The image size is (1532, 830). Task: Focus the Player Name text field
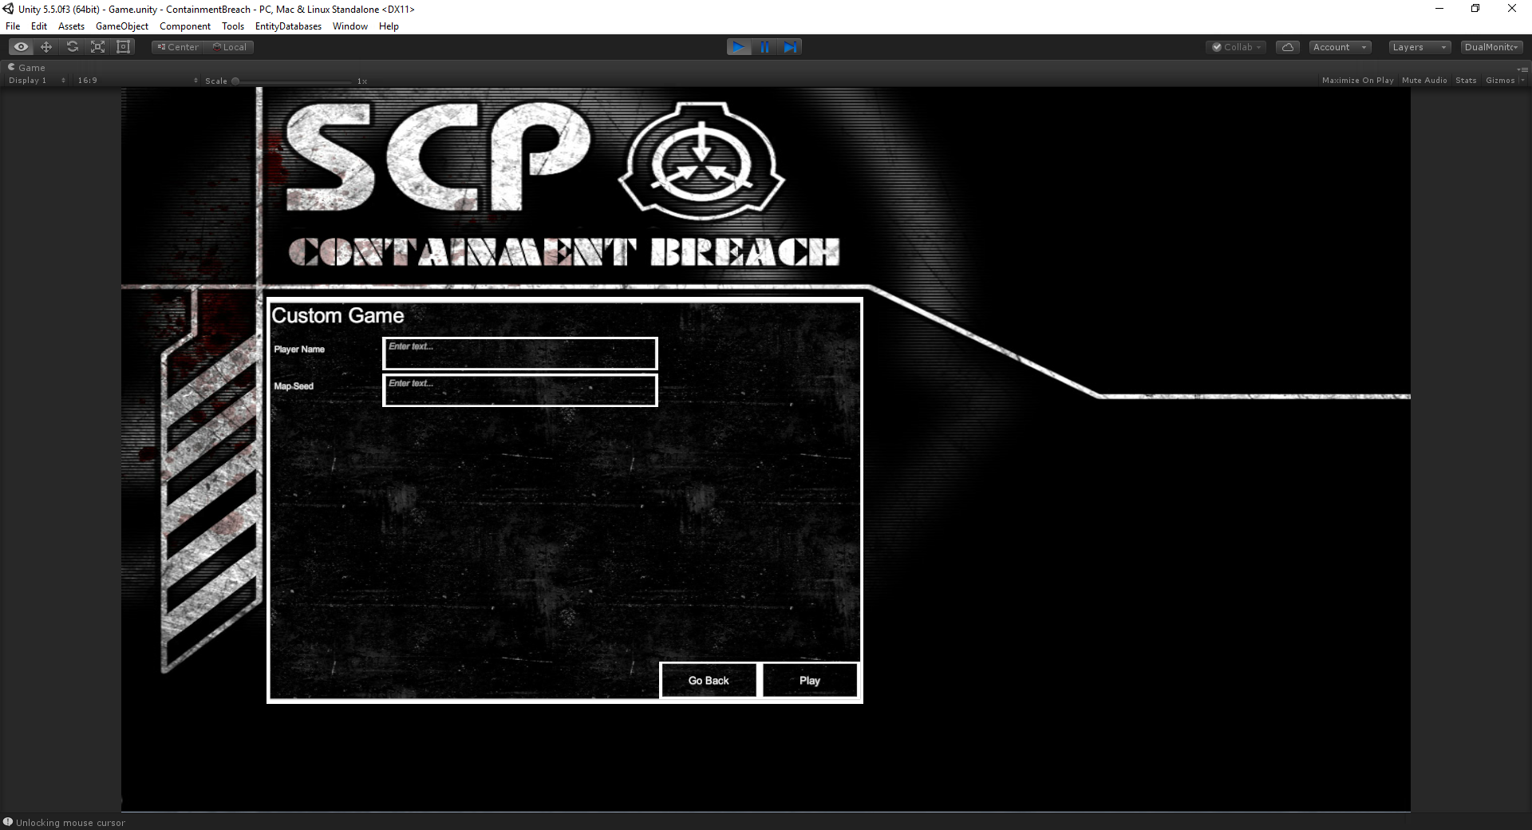click(520, 354)
